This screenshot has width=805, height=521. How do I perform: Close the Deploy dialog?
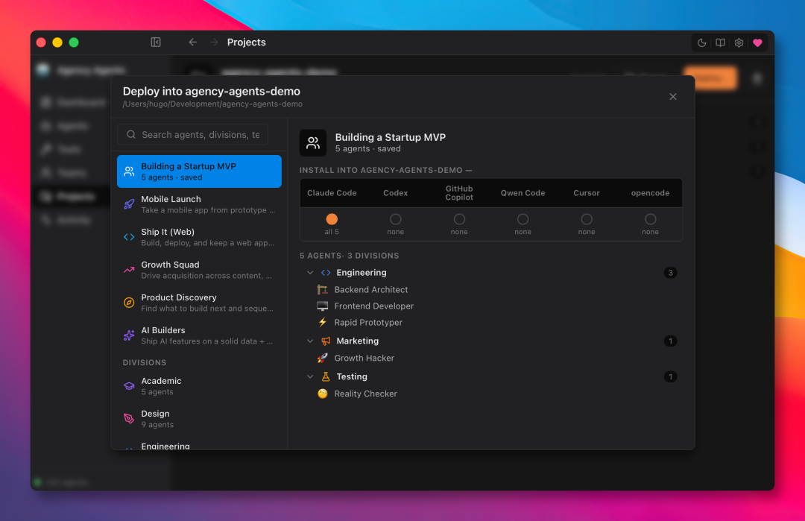point(672,96)
